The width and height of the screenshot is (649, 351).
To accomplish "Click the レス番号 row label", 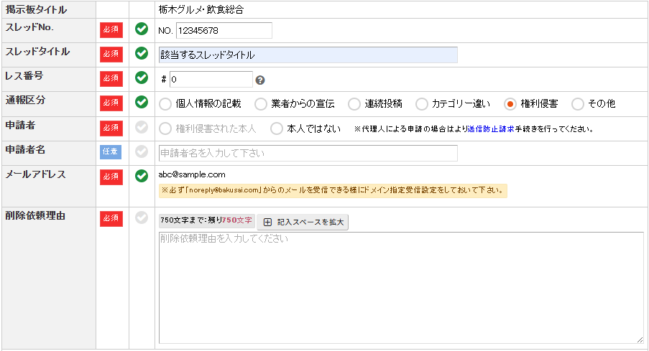I will click(24, 76).
